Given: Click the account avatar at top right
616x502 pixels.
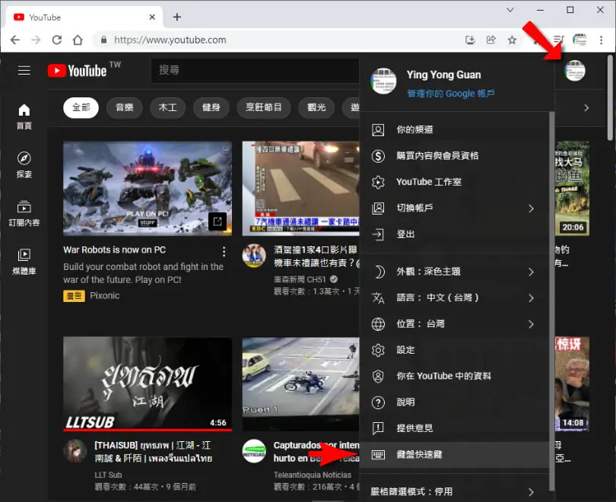Looking at the screenshot, I should [574, 71].
